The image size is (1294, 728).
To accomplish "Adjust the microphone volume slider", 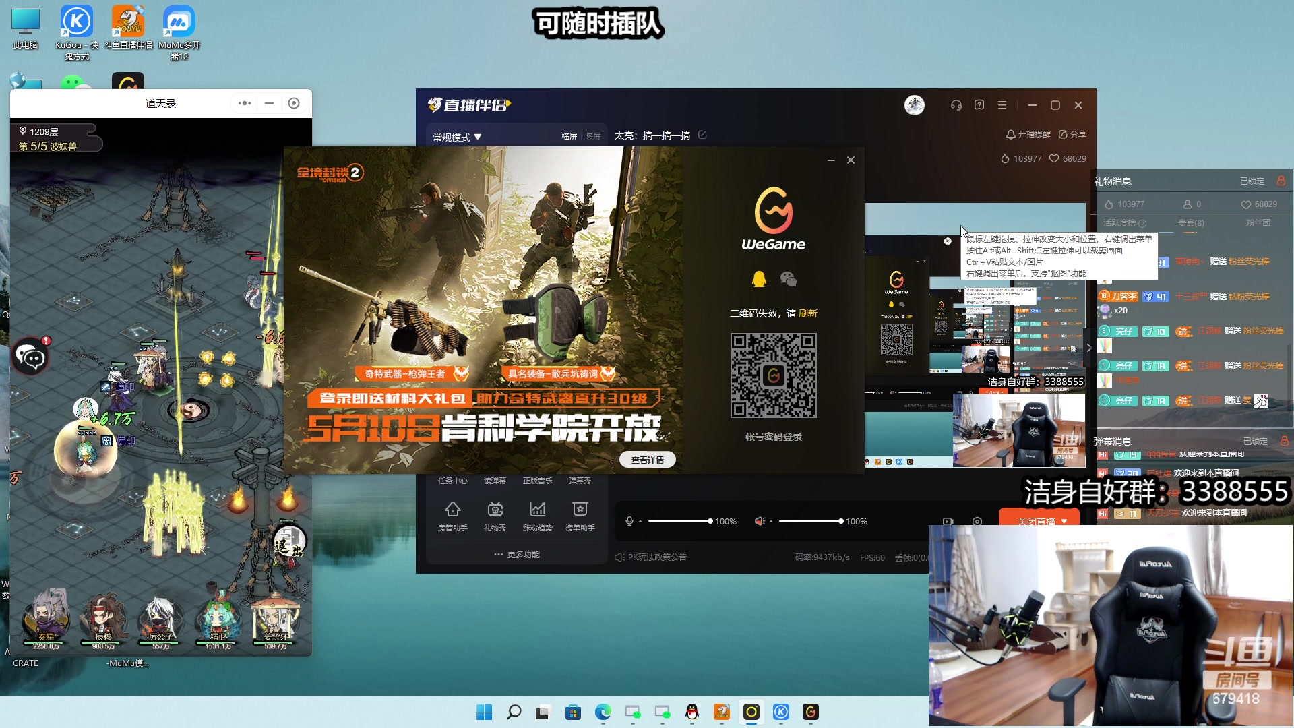I will click(679, 521).
